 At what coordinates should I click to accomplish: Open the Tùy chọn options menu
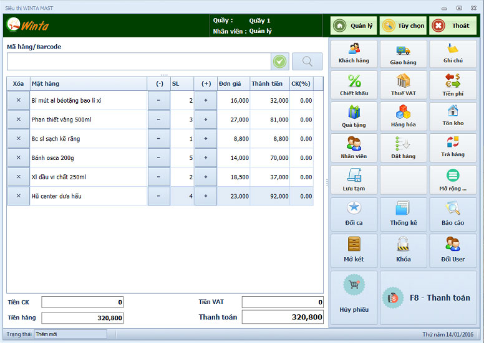click(x=403, y=26)
